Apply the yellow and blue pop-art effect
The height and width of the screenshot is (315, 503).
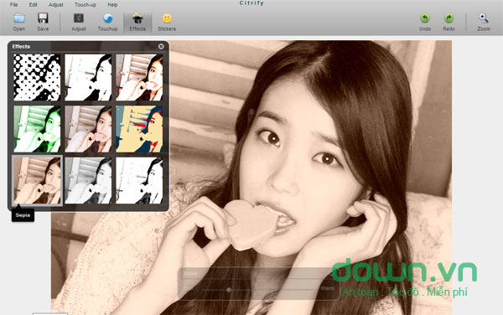[x=139, y=129]
